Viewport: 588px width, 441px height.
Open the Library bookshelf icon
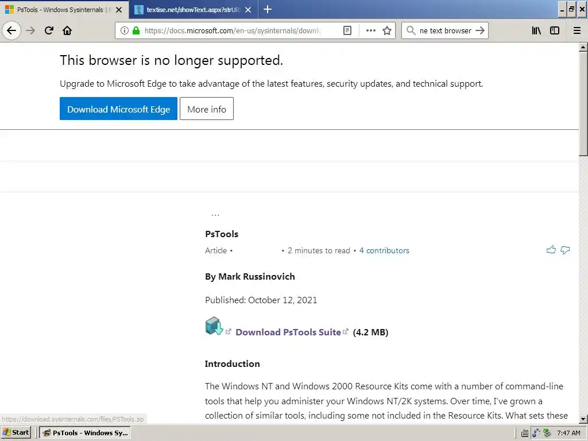pyautogui.click(x=536, y=30)
